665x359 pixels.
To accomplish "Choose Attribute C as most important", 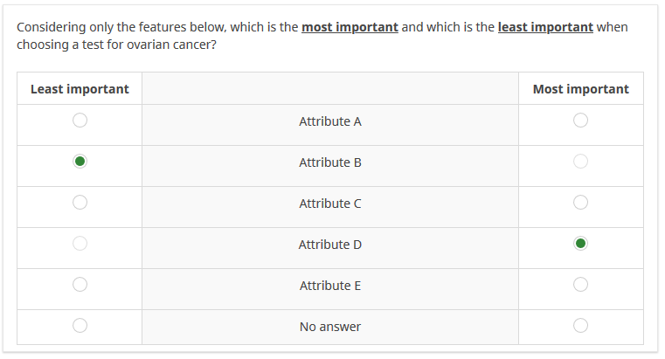I will pyautogui.click(x=580, y=203).
